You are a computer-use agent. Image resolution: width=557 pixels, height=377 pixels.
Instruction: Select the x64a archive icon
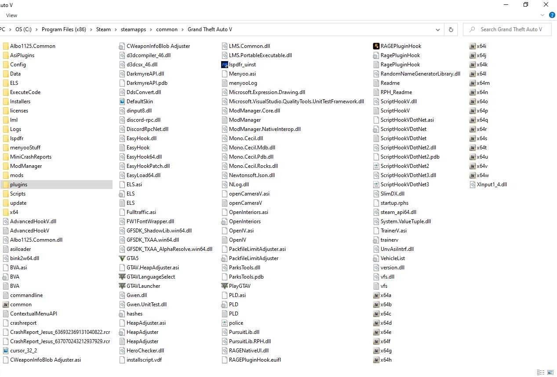tap(376, 295)
